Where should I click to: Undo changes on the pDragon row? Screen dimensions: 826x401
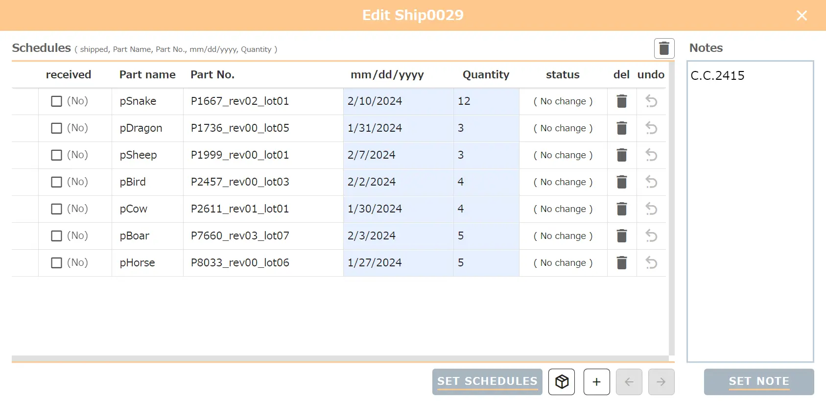[651, 128]
